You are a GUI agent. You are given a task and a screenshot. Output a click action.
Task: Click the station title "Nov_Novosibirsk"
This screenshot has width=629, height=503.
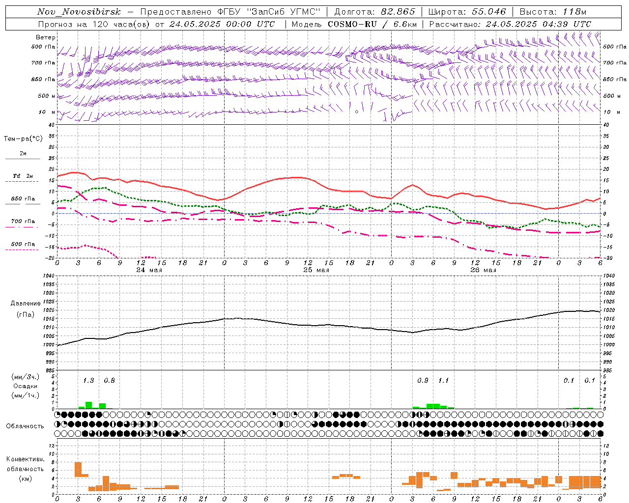coord(79,12)
